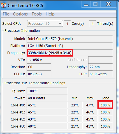Click the CPUID field 0x306C3
This screenshot has width=119, height=134.
pyautogui.click(x=39, y=74)
